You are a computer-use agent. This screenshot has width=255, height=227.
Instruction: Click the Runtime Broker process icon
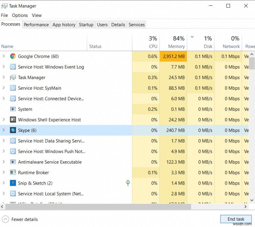pyautogui.click(x=13, y=172)
